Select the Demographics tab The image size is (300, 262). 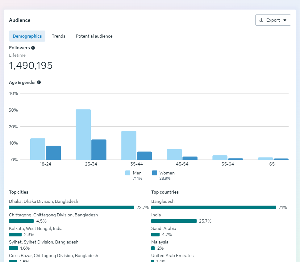tap(27, 36)
